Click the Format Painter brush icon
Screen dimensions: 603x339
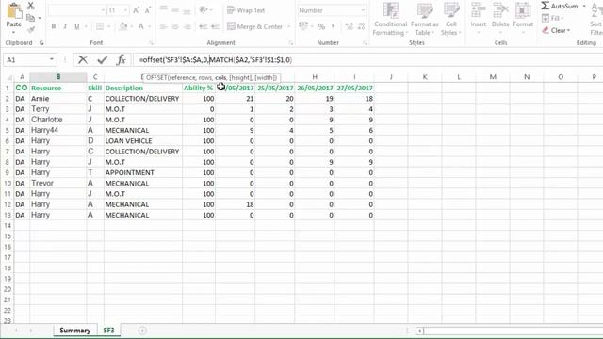pyautogui.click(x=31, y=29)
